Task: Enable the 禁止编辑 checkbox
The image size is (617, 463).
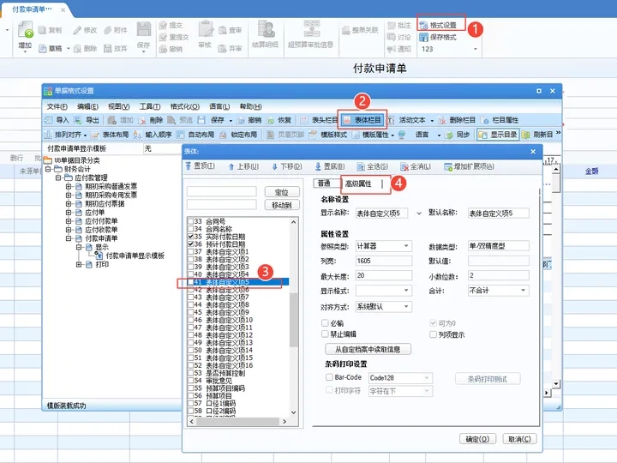Action: coord(325,334)
